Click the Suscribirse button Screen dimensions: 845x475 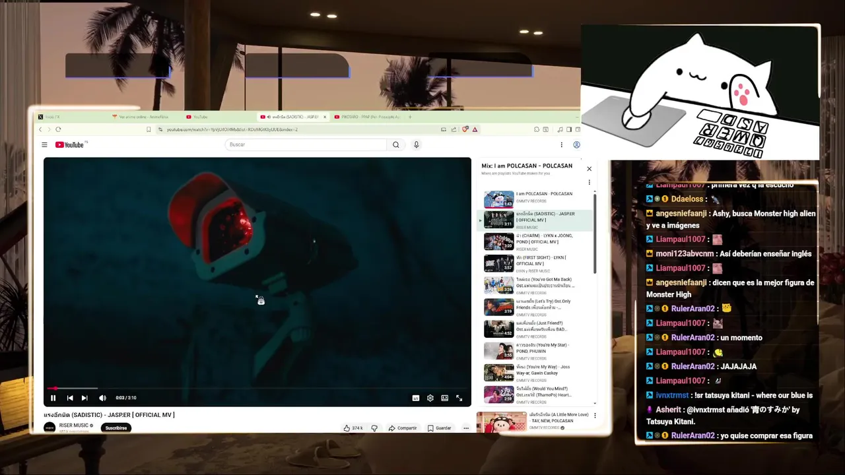[116, 427]
